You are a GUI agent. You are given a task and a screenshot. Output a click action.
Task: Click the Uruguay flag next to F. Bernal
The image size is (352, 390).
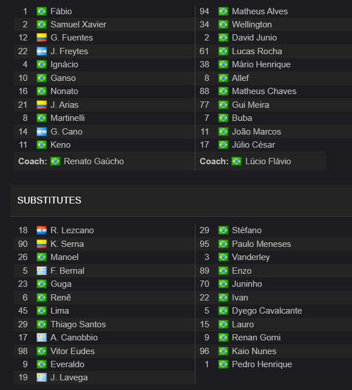tap(42, 271)
